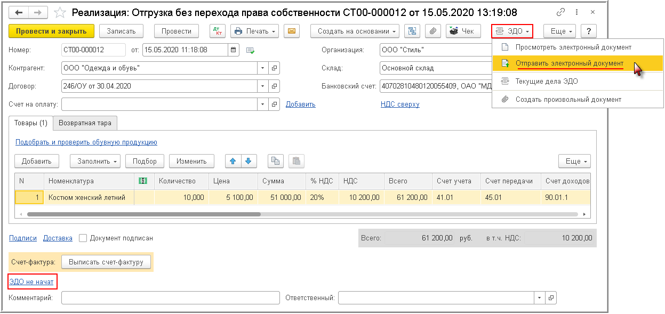Expand the Контрагент dropdown list
Image resolution: width=665 pixels, height=314 pixels.
tap(262, 68)
